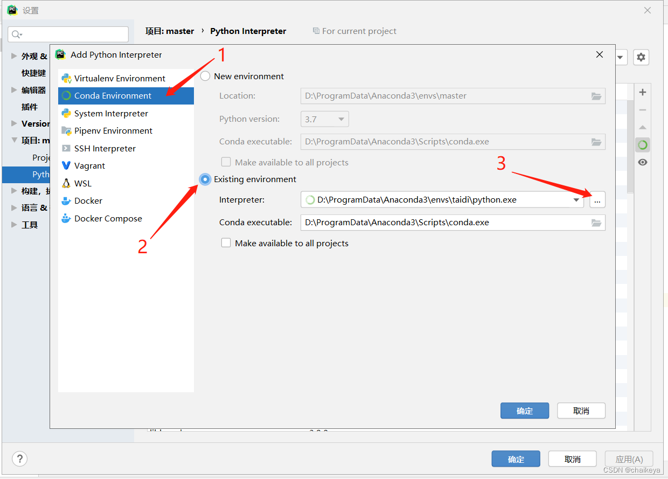
Task: Open 快捷键 settings page
Action: point(33,73)
